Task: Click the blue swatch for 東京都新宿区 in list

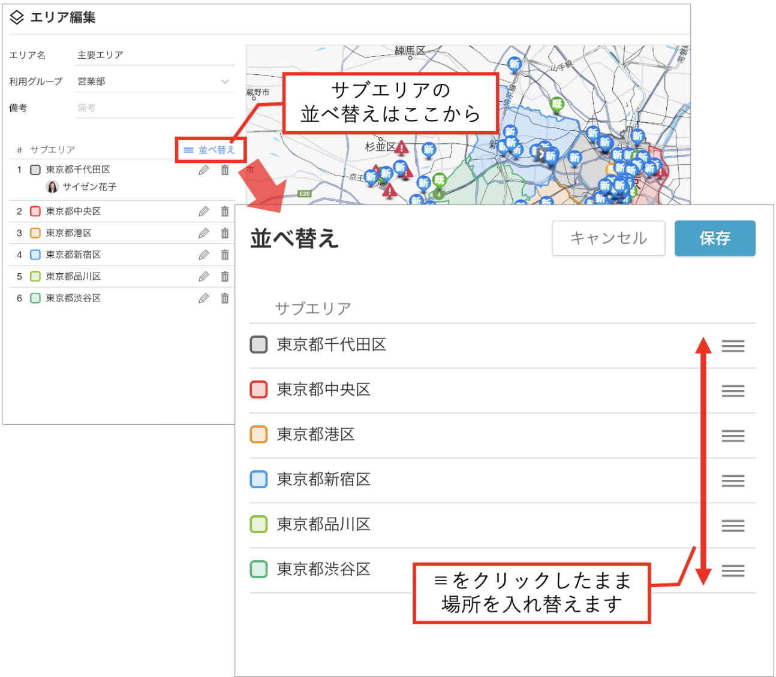Action: pyautogui.click(x=35, y=255)
